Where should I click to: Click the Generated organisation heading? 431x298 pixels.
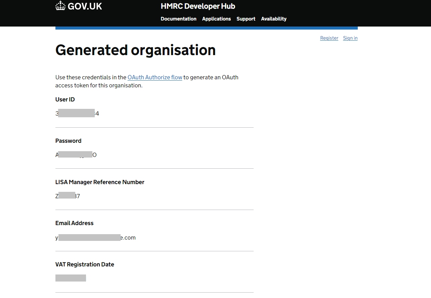135,50
